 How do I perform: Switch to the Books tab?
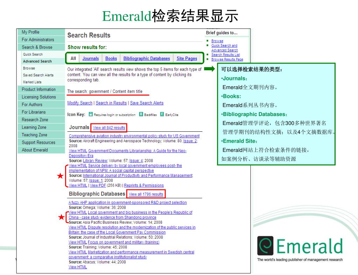pyautogui.click(x=111, y=58)
